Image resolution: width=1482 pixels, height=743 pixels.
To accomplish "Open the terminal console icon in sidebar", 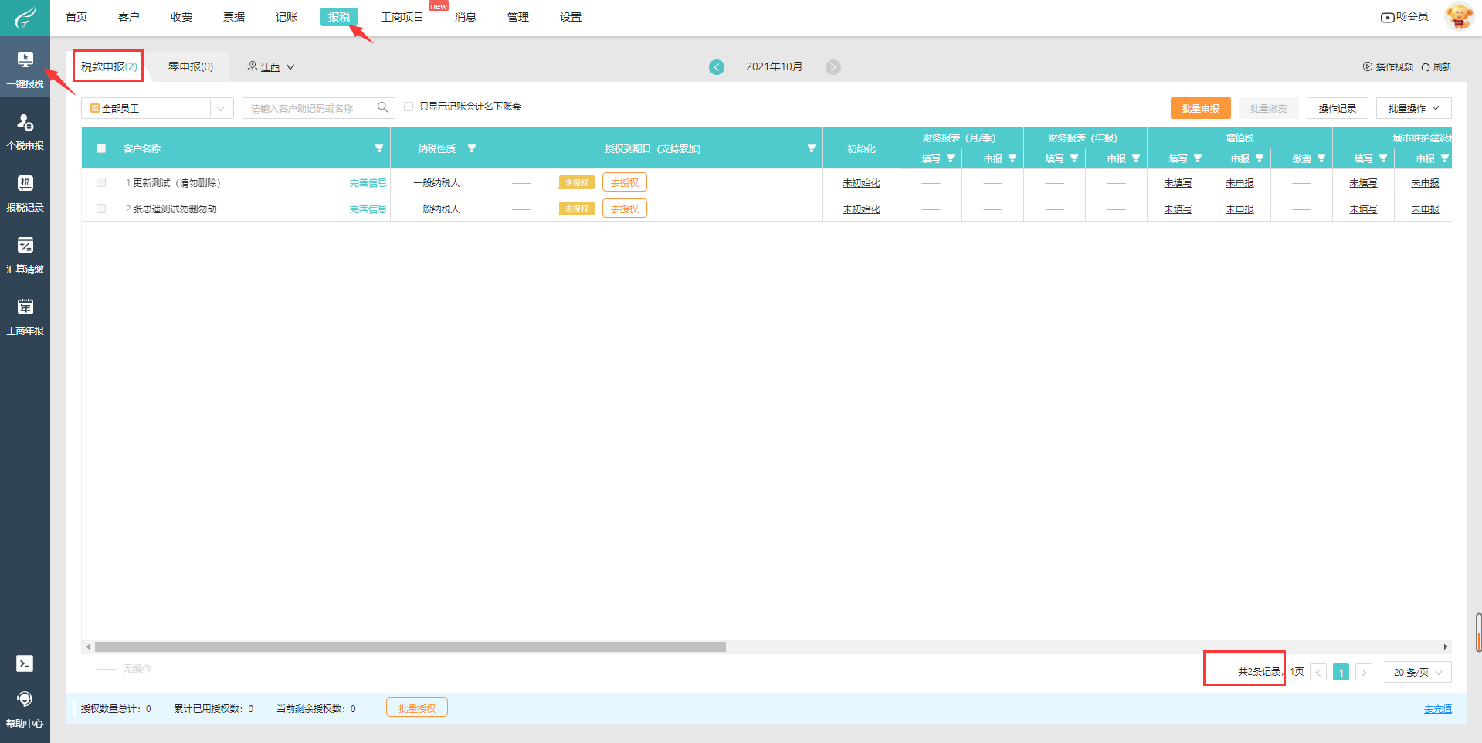I will (25, 663).
